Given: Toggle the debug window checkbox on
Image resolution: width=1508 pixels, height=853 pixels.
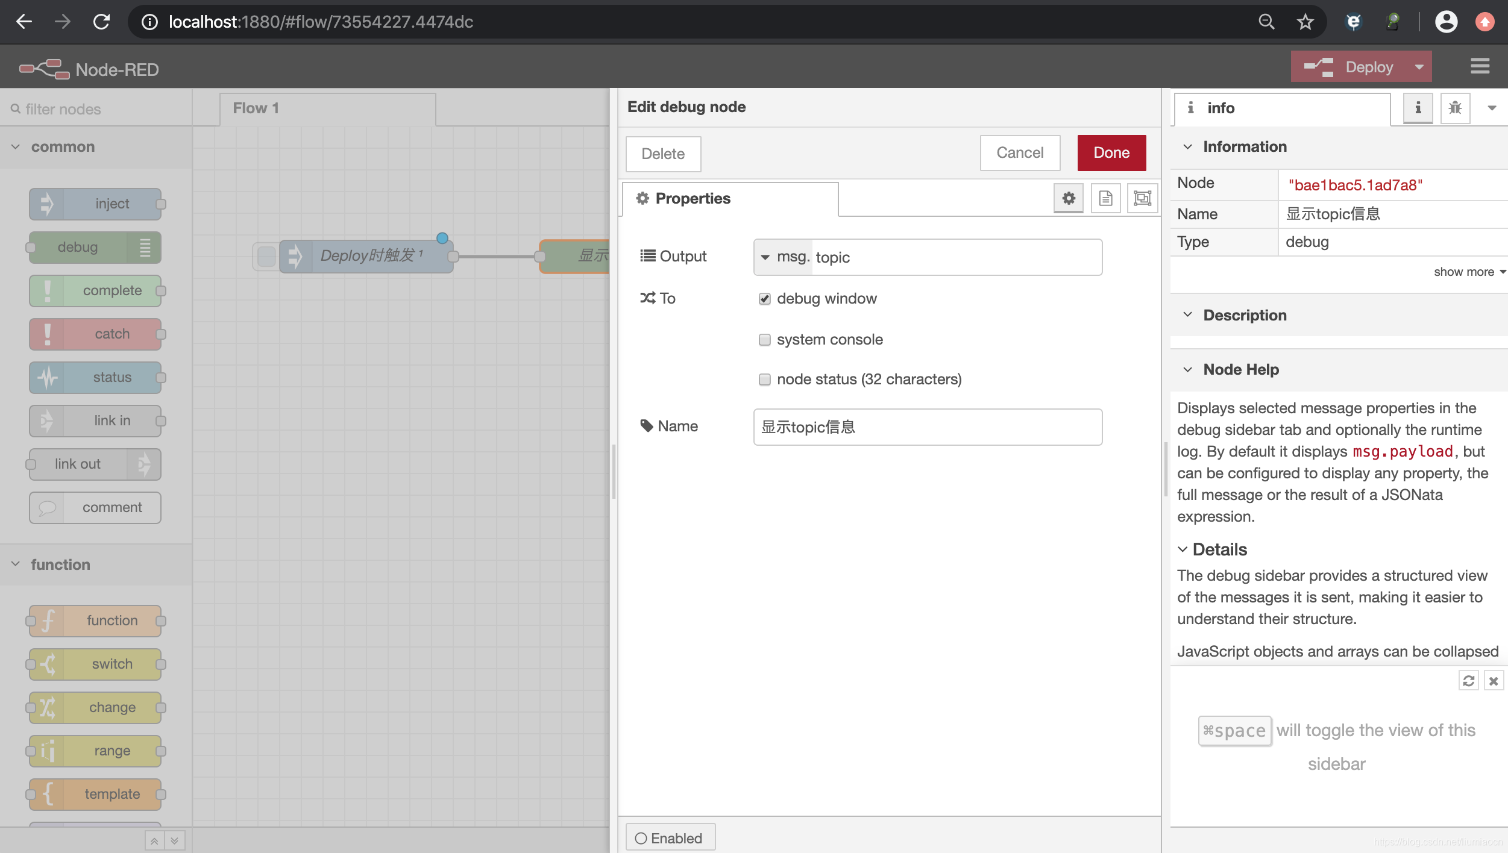Looking at the screenshot, I should point(764,298).
